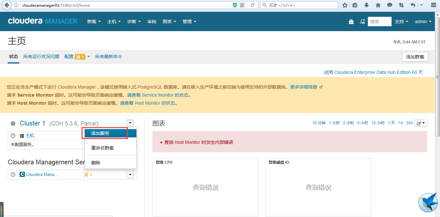
Task: Open the browser hamburger menu
Action: (433, 5)
